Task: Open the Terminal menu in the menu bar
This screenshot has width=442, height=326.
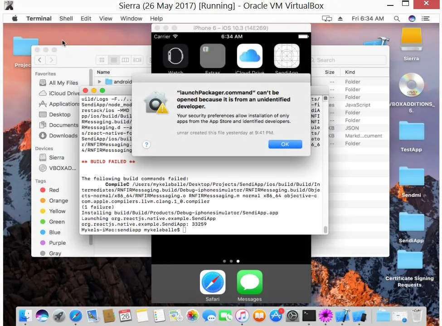Action: click(x=39, y=19)
